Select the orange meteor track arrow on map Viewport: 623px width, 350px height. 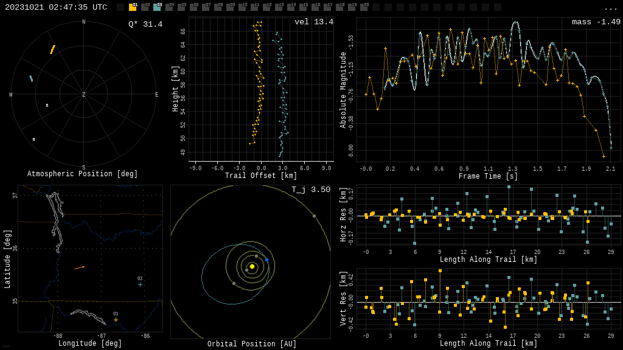(x=79, y=267)
